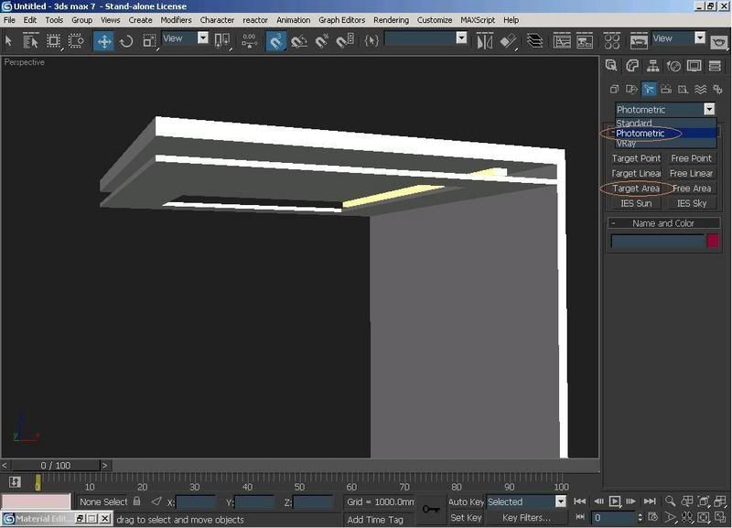Toggle the selection lock padlock
The width and height of the screenshot is (732, 528).
click(x=137, y=501)
